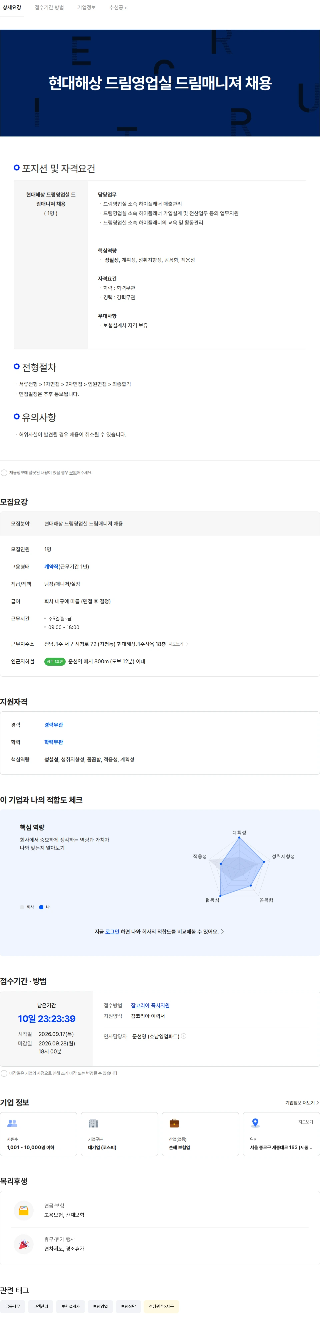
Task: Click the radar chart 계획성 label
Action: [239, 833]
